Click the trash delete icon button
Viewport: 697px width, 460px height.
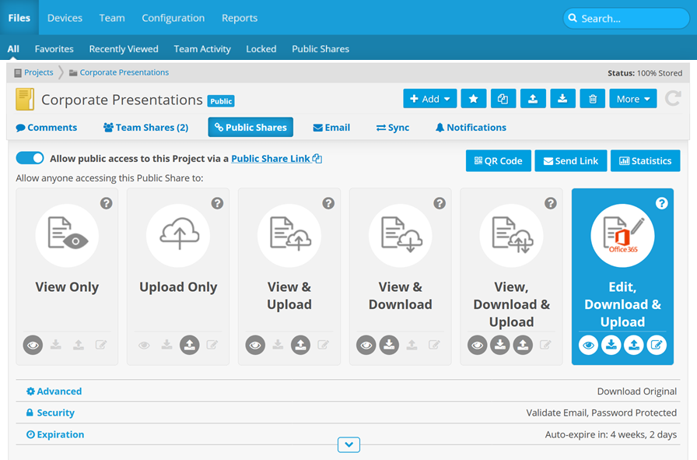[592, 99]
